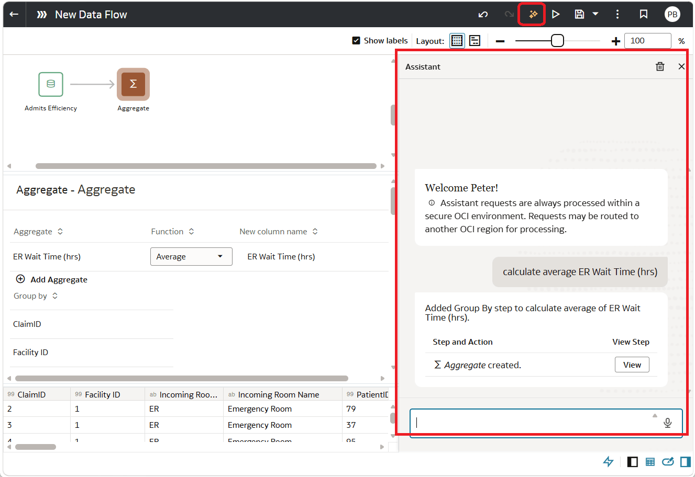Select the Aggregate step node
The image size is (695, 477).
[x=133, y=84]
